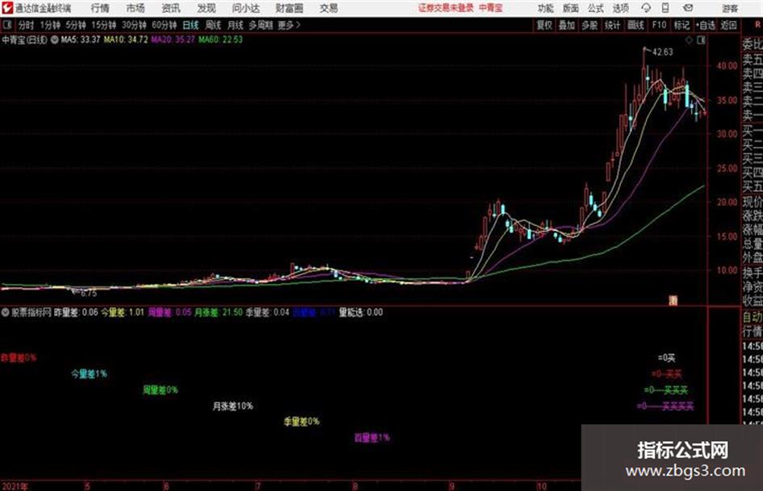Viewport: 763px width, 491px height.
Task: Switch to 5分钟 period tab
Action: pyautogui.click(x=76, y=25)
